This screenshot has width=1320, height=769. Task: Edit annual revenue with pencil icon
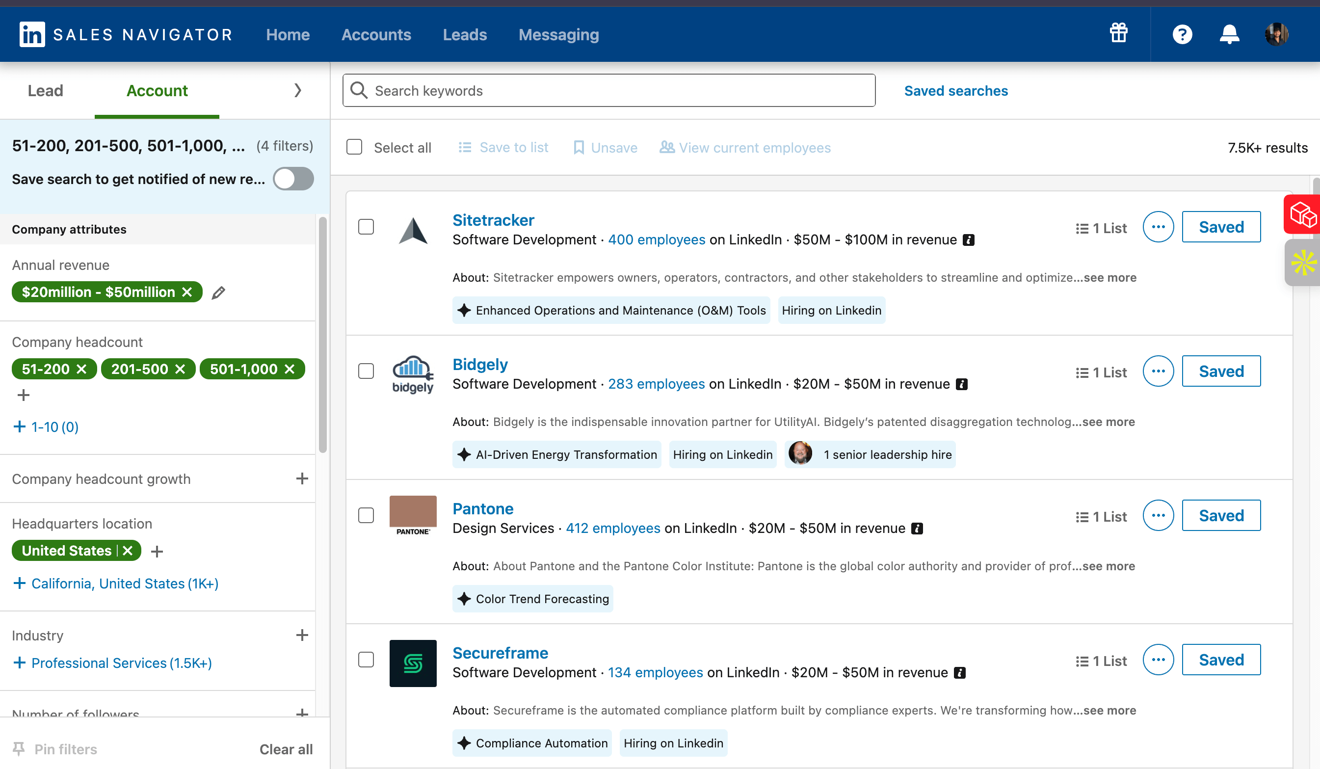[x=218, y=292]
